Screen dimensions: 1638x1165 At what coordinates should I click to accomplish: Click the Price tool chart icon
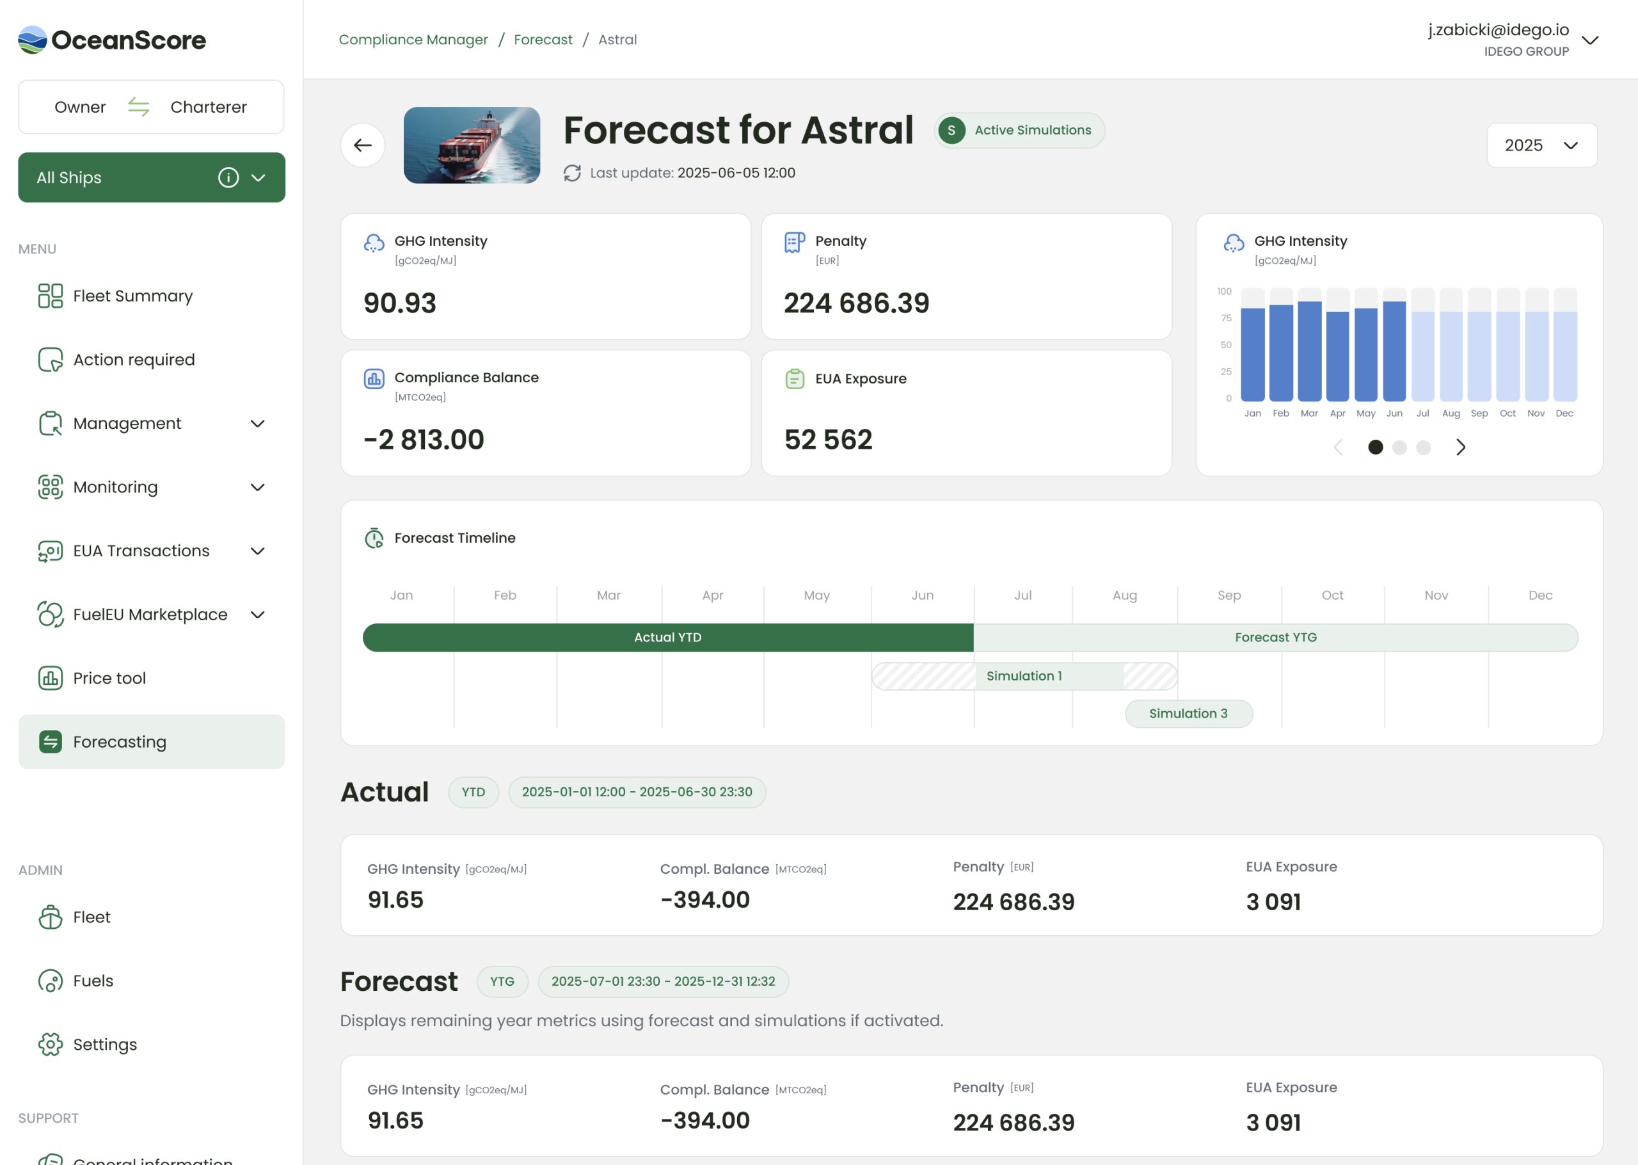pos(50,678)
